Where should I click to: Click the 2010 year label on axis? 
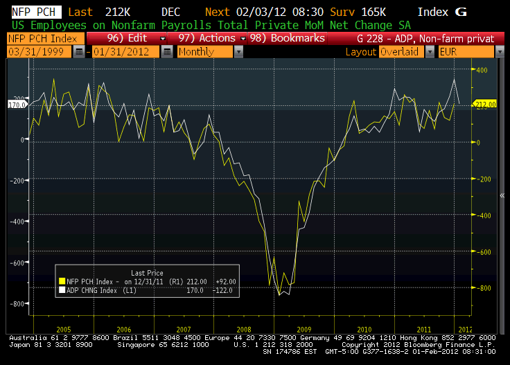click(364, 330)
